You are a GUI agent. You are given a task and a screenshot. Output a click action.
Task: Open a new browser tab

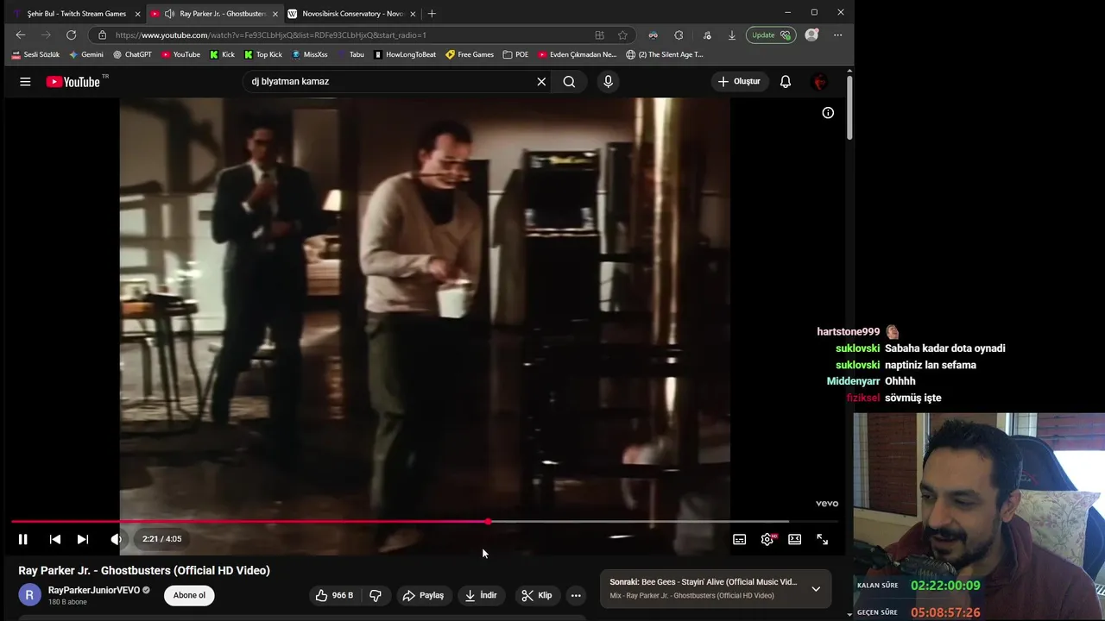[432, 14]
